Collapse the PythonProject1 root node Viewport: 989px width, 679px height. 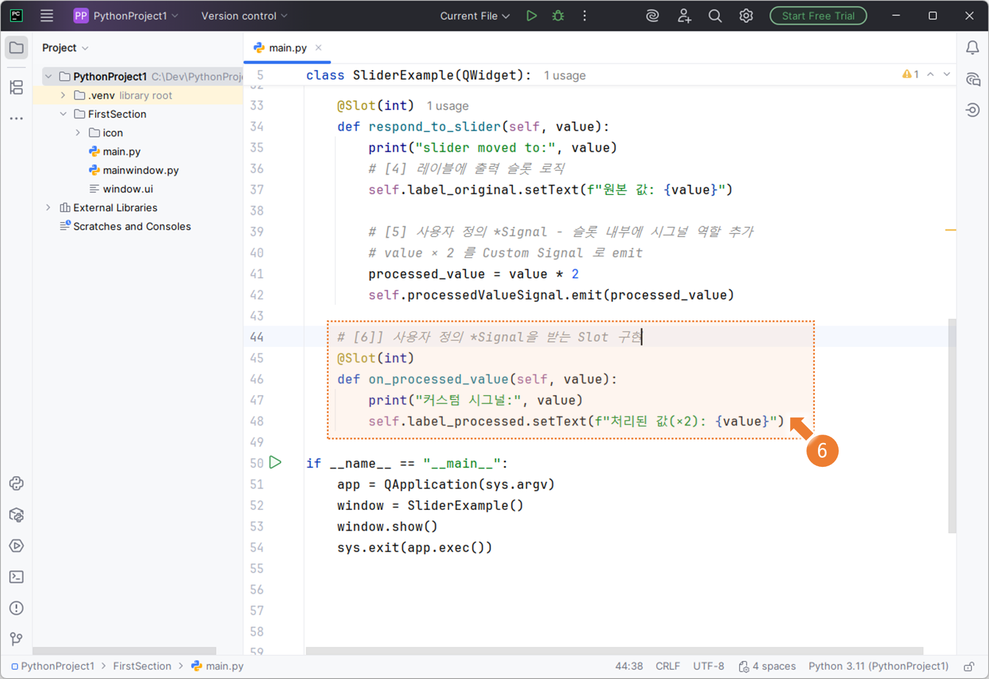(49, 77)
